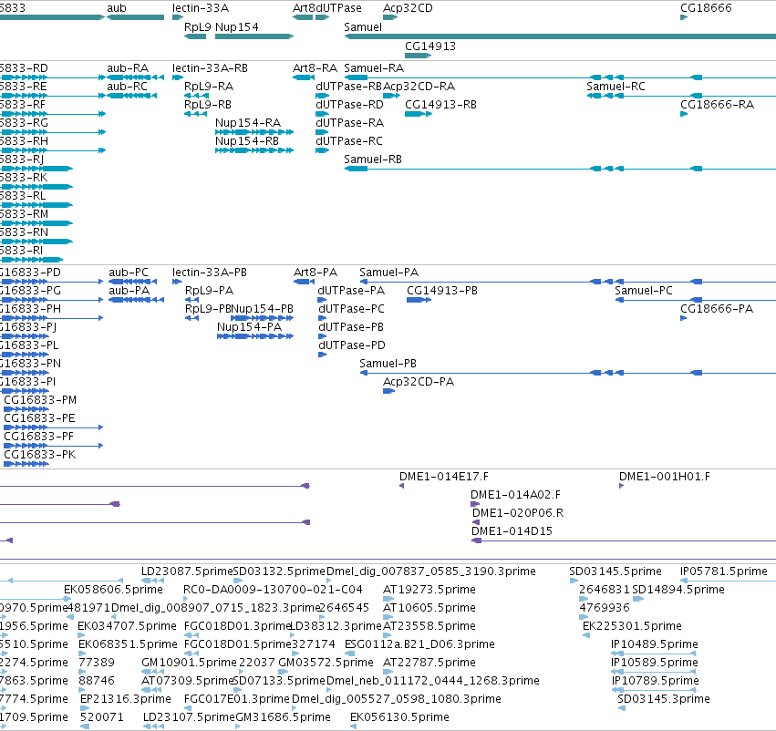Click protein lectin-33A-PB
Screen dimensions: 776x731
(x=210, y=272)
